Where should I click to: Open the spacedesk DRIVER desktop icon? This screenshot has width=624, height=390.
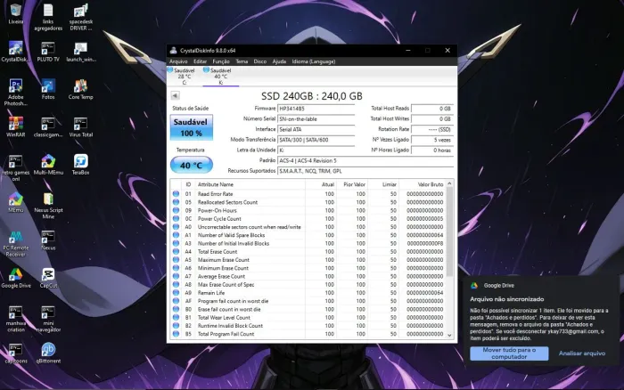[81, 17]
